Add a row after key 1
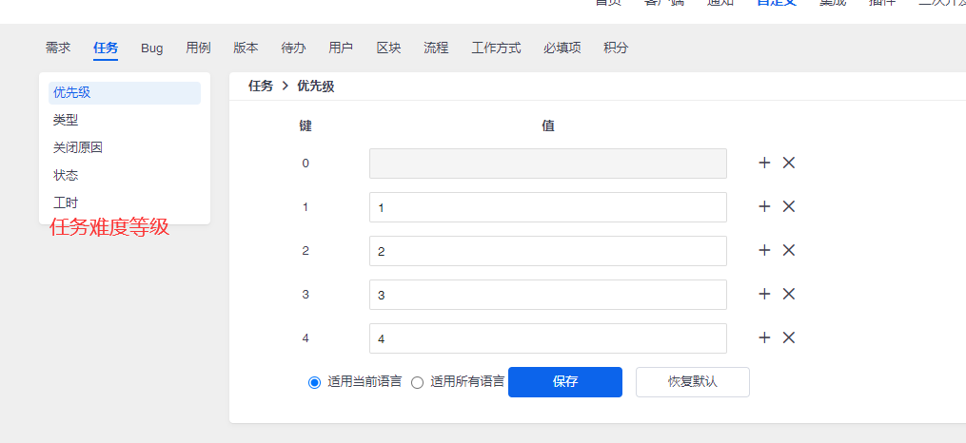 pyautogui.click(x=764, y=206)
